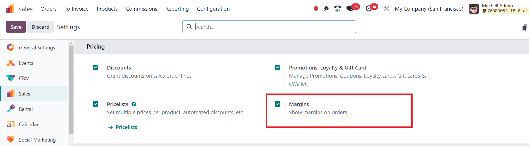
Task: Open the Reporting menu
Action: pyautogui.click(x=177, y=9)
